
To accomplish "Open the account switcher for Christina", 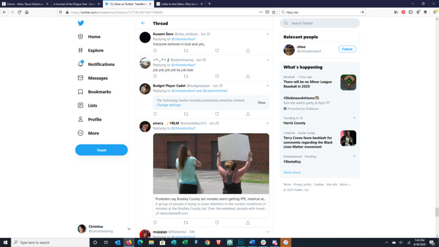I will (x=129, y=229).
